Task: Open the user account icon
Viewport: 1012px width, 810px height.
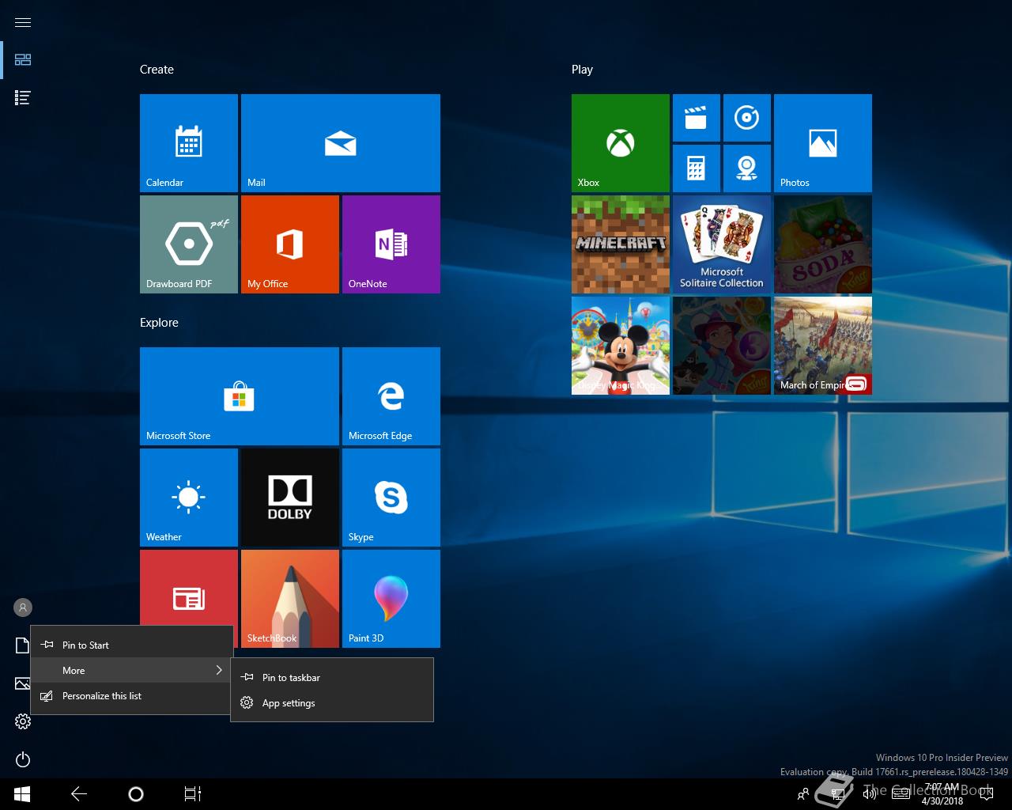Action: click(23, 607)
